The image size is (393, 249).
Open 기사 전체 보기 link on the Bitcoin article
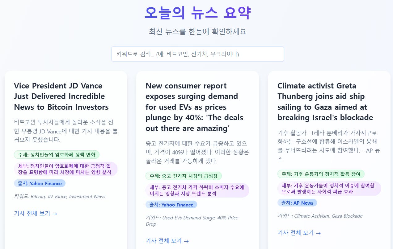coord(36,213)
